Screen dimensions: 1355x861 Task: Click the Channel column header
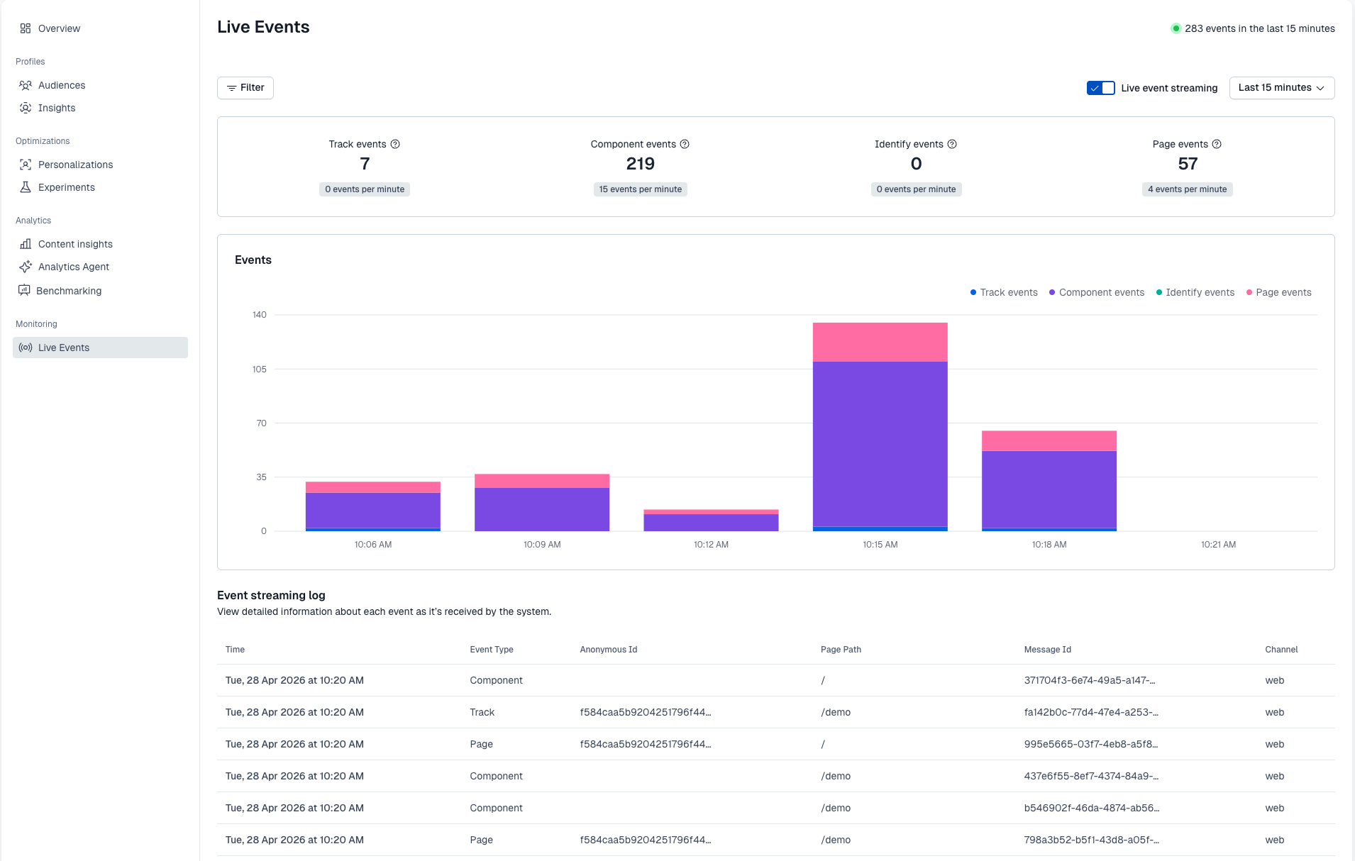coord(1281,650)
